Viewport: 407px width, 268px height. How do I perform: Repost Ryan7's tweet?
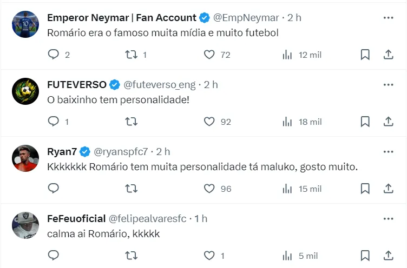click(x=130, y=189)
